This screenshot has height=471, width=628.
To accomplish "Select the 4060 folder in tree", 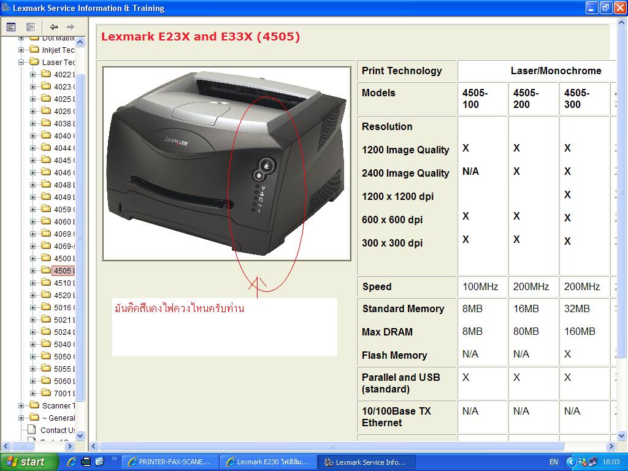I will pos(58,221).
